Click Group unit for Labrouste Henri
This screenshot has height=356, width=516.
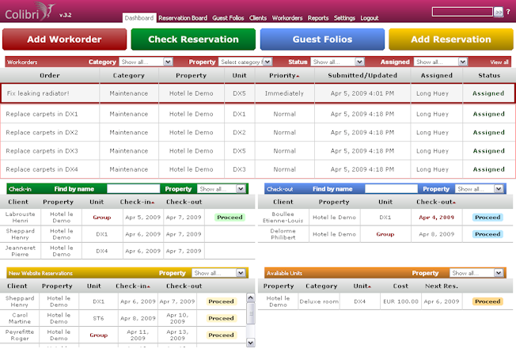[x=101, y=217]
